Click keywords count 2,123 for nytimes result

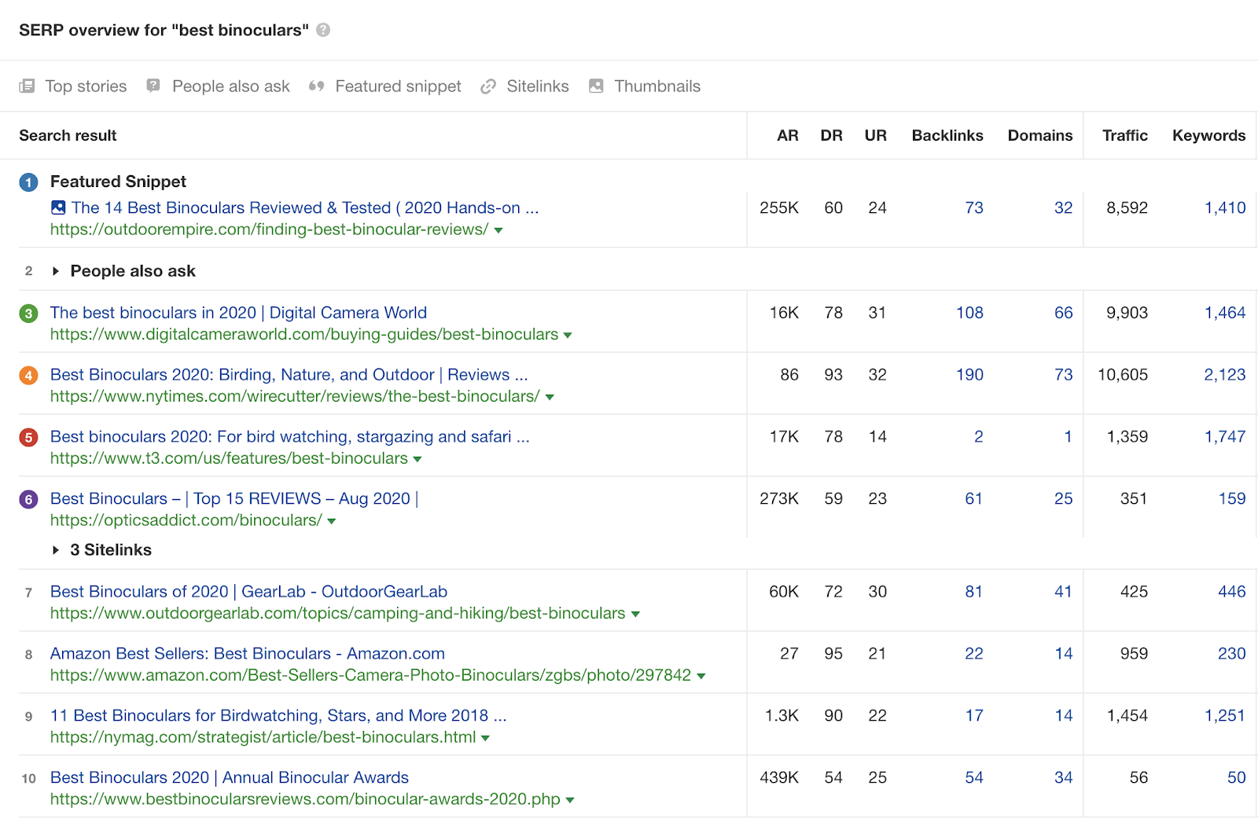[x=1225, y=375]
